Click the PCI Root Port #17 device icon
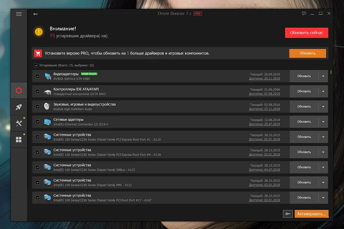 (x=47, y=198)
